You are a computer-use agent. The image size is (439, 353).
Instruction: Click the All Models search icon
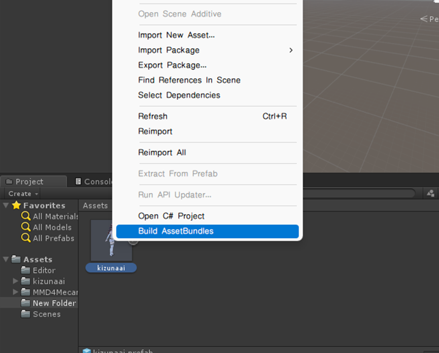pyautogui.click(x=26, y=227)
